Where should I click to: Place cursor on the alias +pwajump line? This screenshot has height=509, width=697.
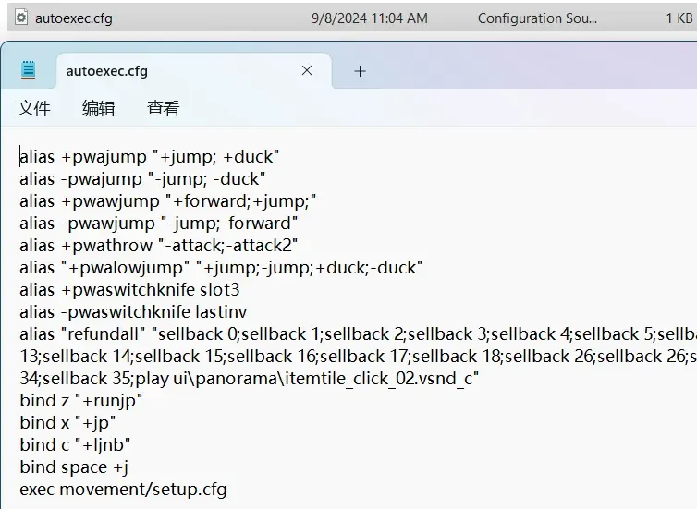pyautogui.click(x=149, y=156)
